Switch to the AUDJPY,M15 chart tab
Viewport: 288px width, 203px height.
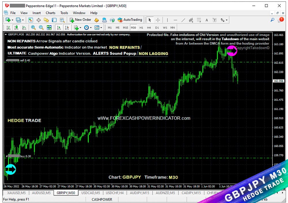click(140, 193)
